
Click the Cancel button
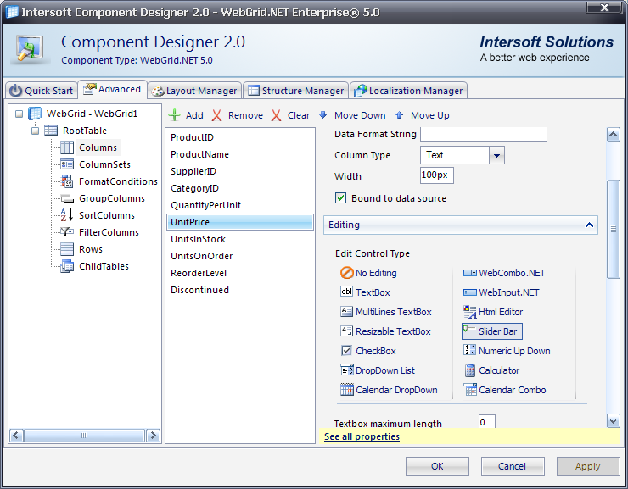(513, 466)
